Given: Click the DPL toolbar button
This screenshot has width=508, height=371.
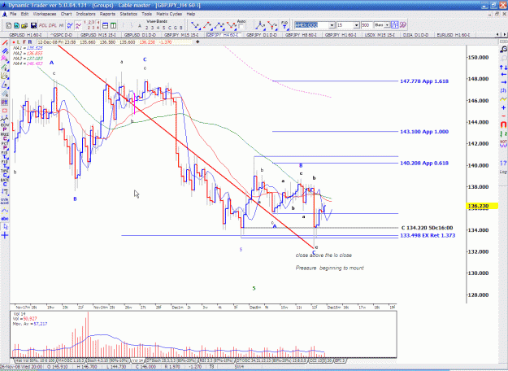Looking at the screenshot, I should pyautogui.click(x=53, y=25).
